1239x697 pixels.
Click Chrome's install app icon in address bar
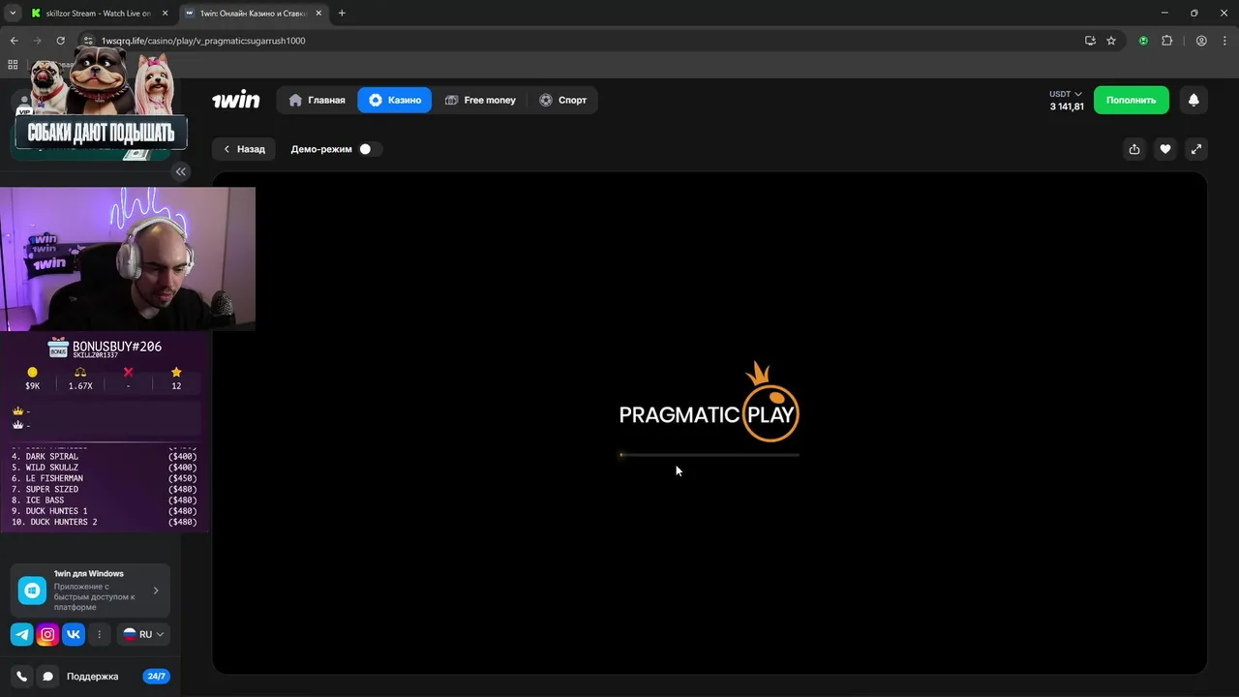pyautogui.click(x=1090, y=41)
